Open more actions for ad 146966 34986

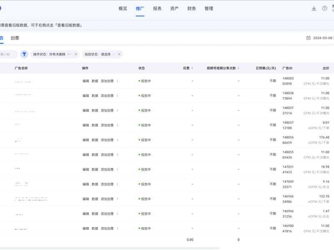(x=117, y=199)
